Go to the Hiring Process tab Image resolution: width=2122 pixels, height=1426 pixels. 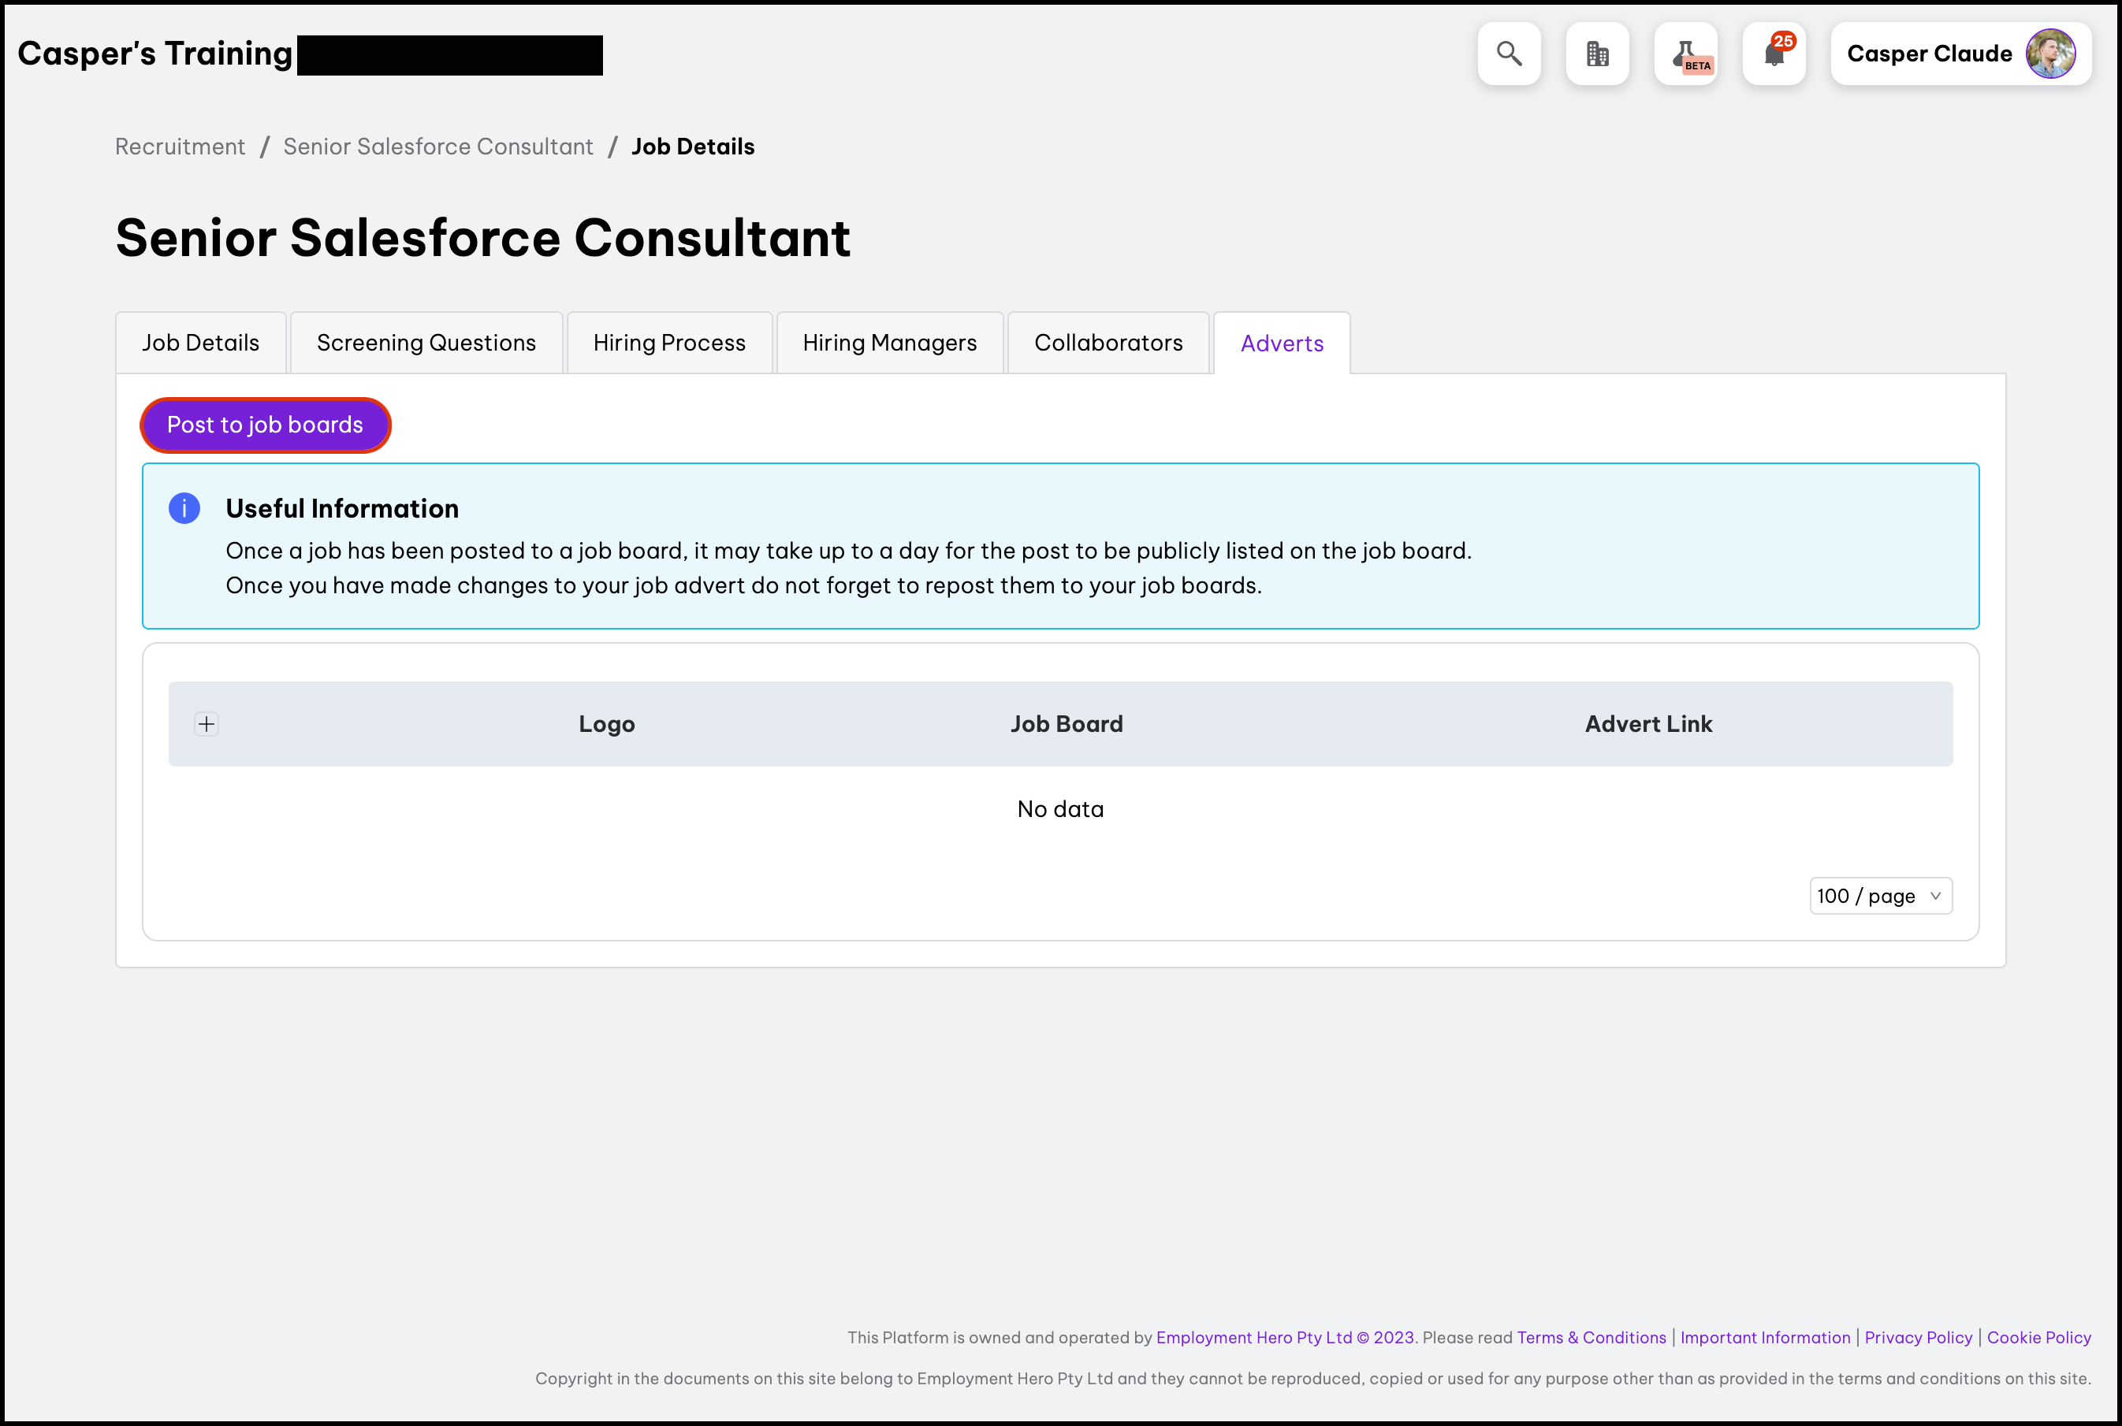point(668,343)
